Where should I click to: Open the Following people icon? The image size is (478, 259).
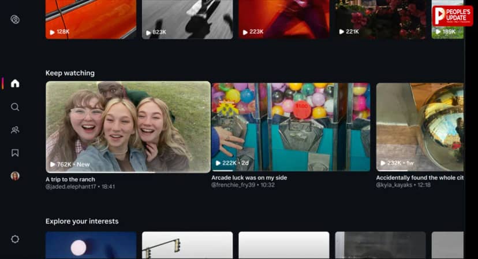[x=15, y=130]
